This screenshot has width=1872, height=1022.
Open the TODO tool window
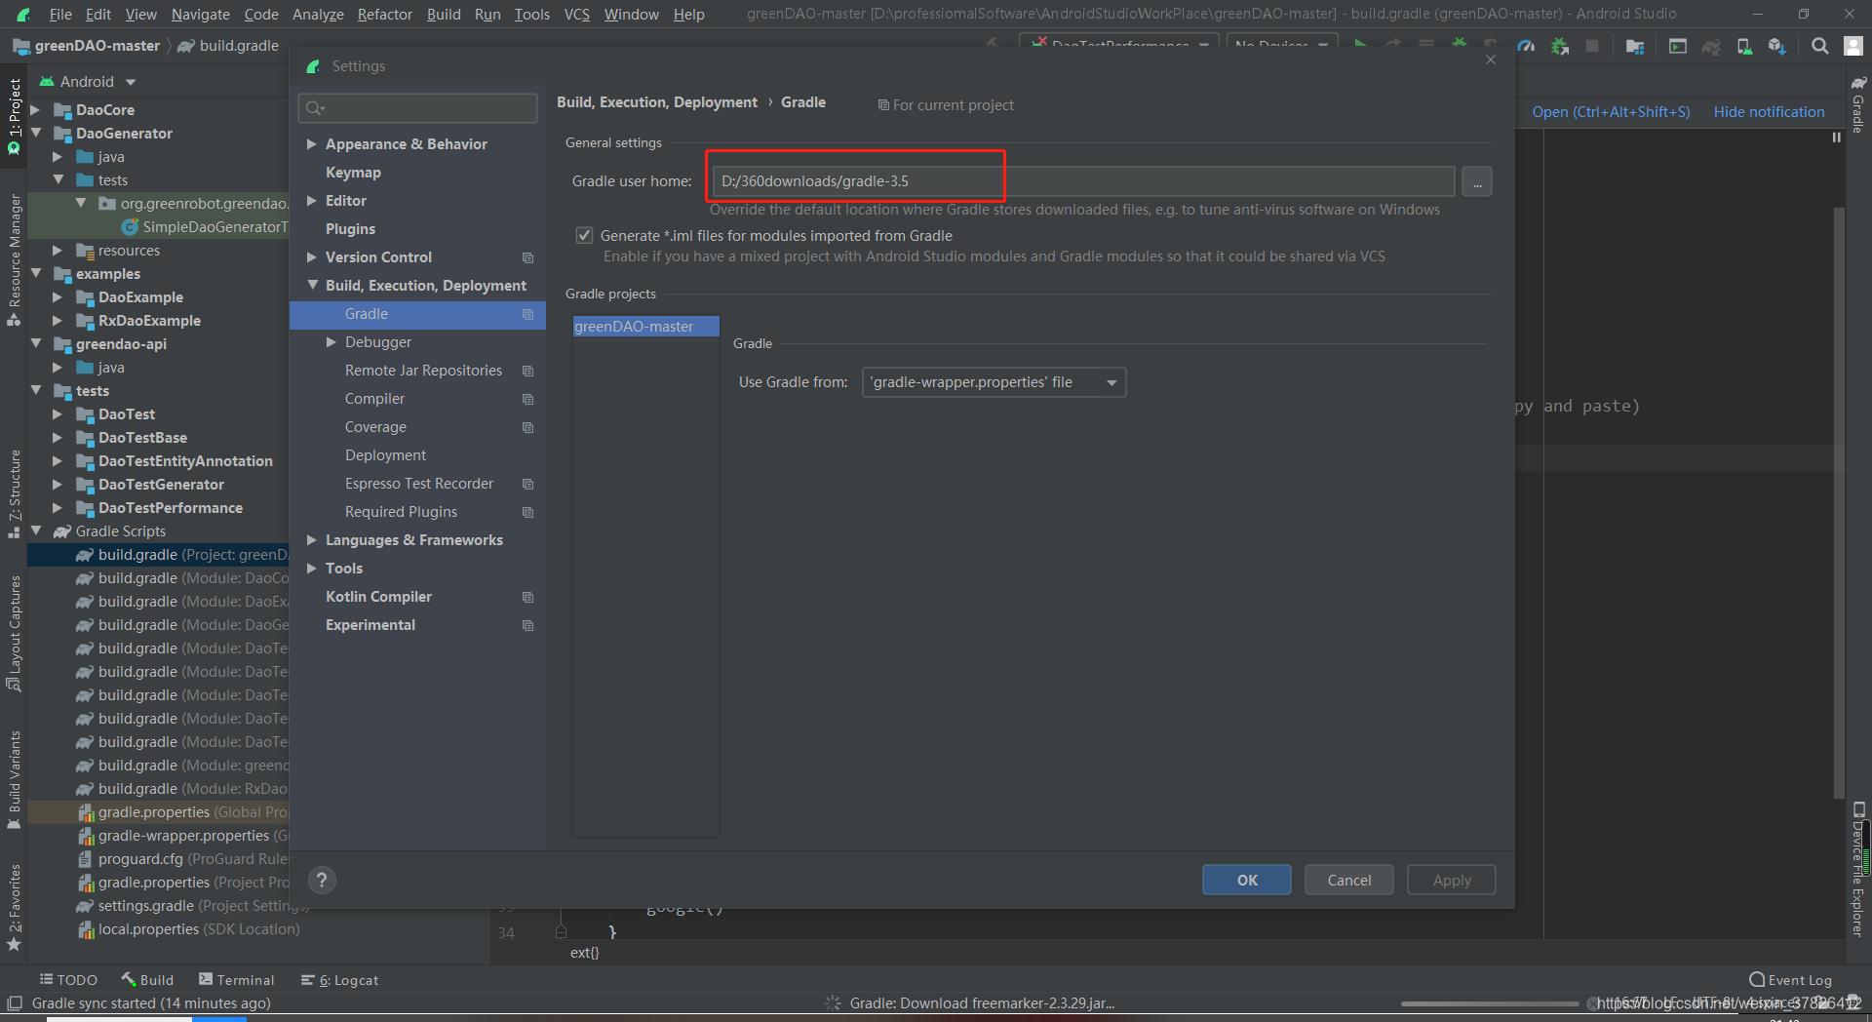(x=68, y=980)
